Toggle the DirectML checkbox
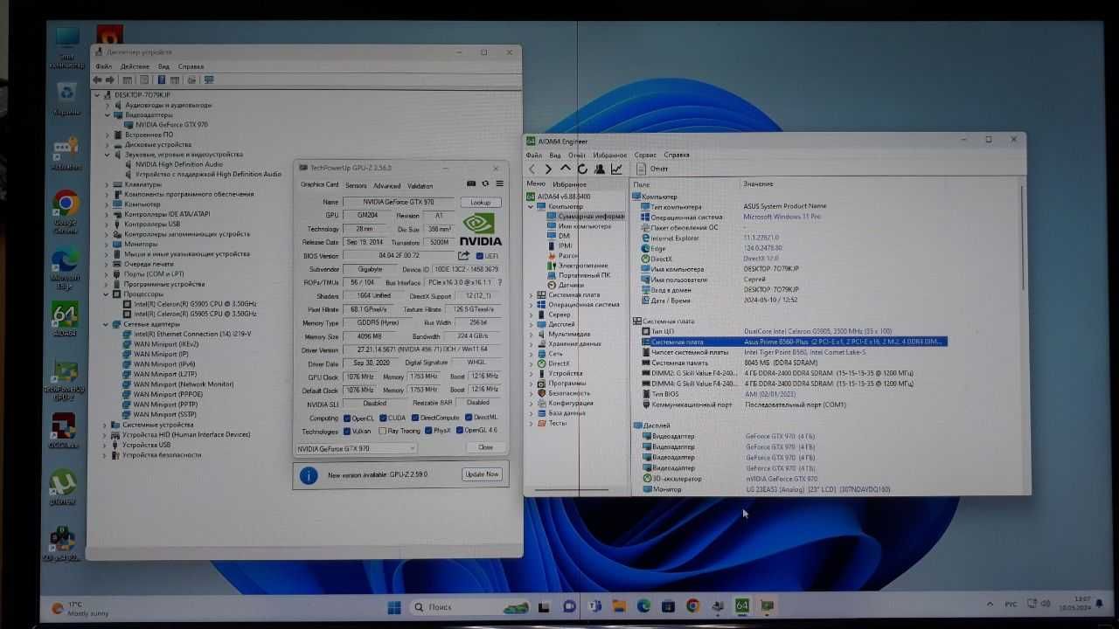The width and height of the screenshot is (1119, 629). pos(469,418)
